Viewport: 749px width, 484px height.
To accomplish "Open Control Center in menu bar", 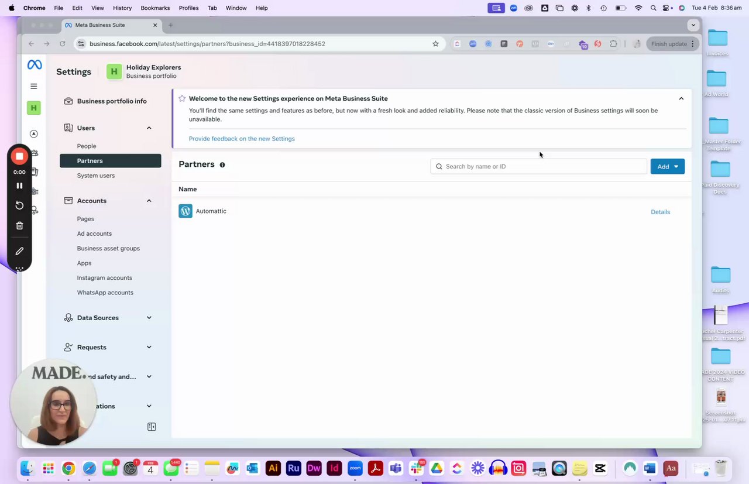I will pos(668,8).
